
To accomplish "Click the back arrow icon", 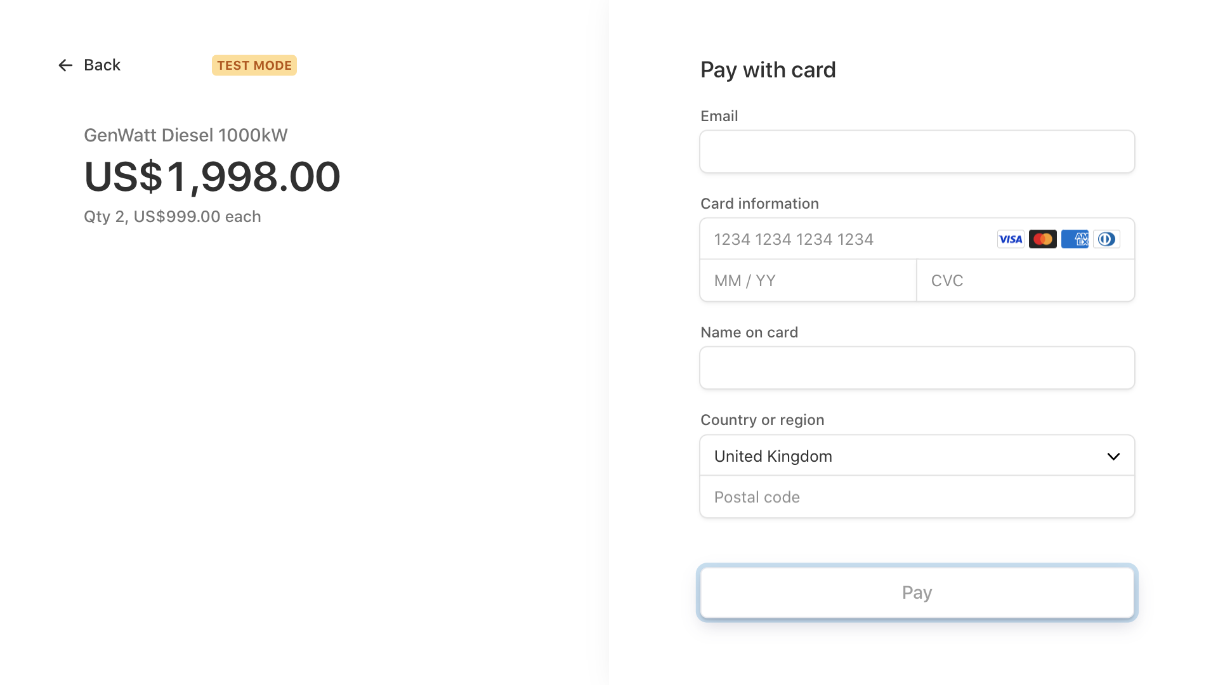I will point(65,65).
